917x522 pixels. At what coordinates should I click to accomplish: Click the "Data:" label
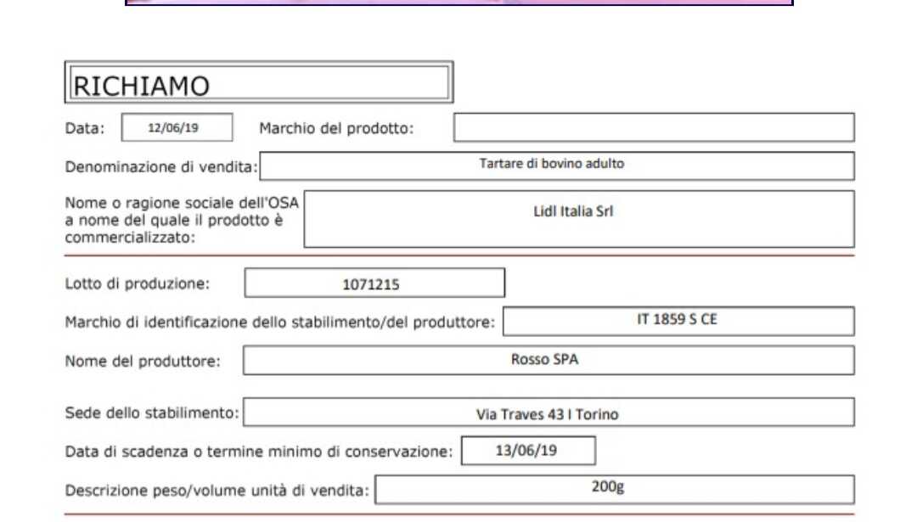click(x=85, y=128)
